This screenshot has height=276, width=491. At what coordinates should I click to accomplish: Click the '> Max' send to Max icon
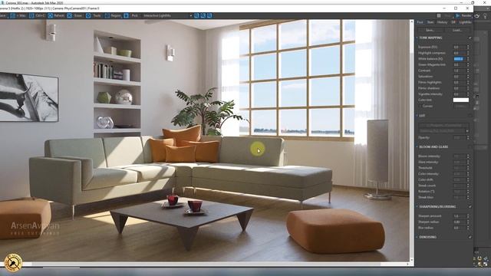tap(13, 15)
